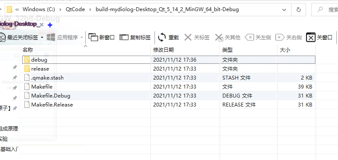Navigate to Windows (C:) in the path
This screenshot has height=160, width=338.
[x=39, y=9]
